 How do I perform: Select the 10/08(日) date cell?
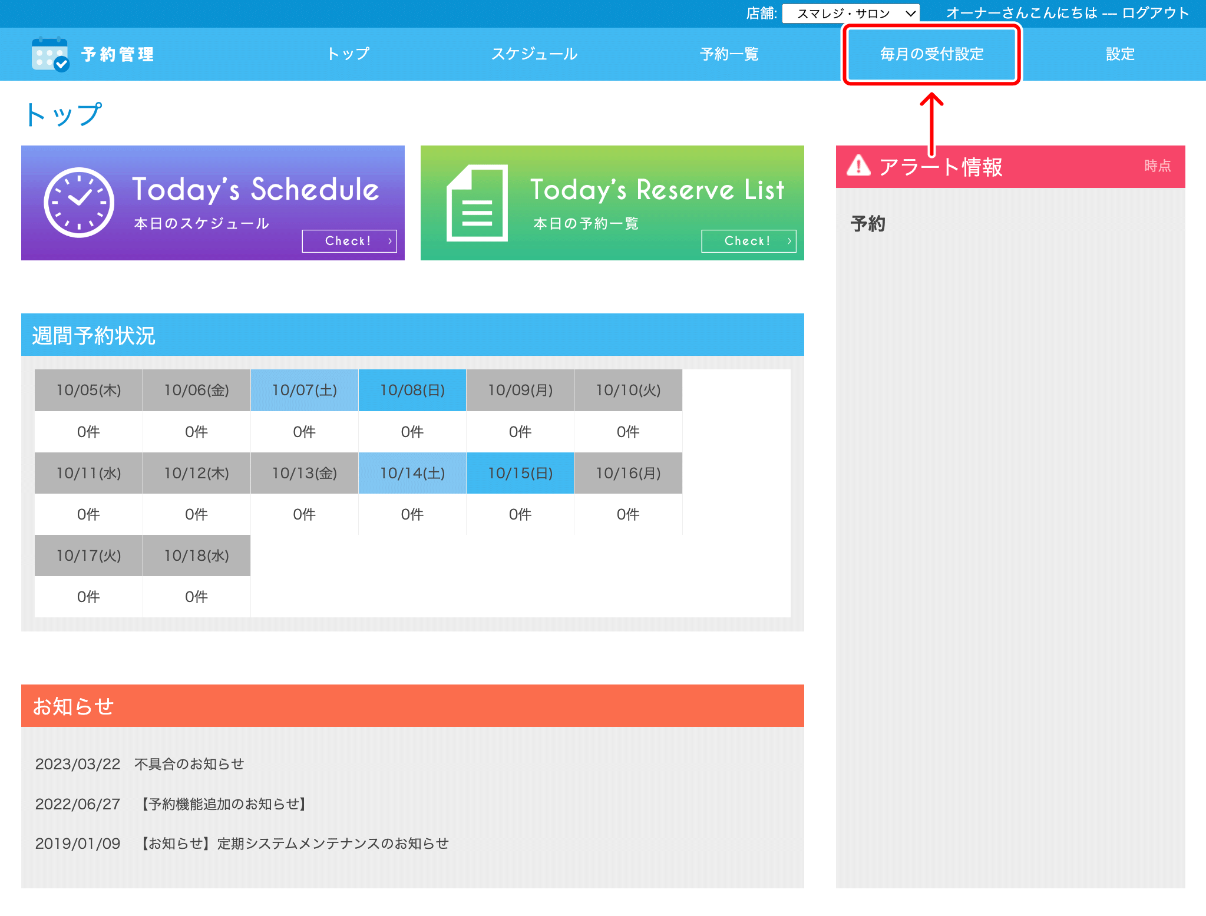point(412,389)
